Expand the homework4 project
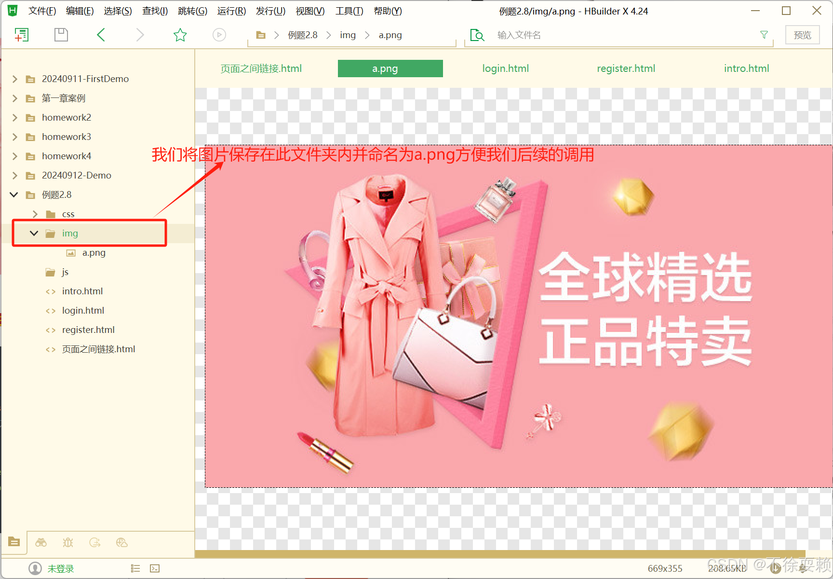This screenshot has width=833, height=579. (14, 156)
